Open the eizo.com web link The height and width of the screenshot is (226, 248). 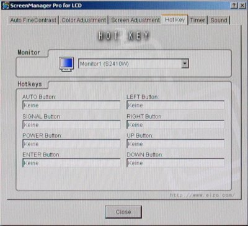pyautogui.click(x=202, y=195)
